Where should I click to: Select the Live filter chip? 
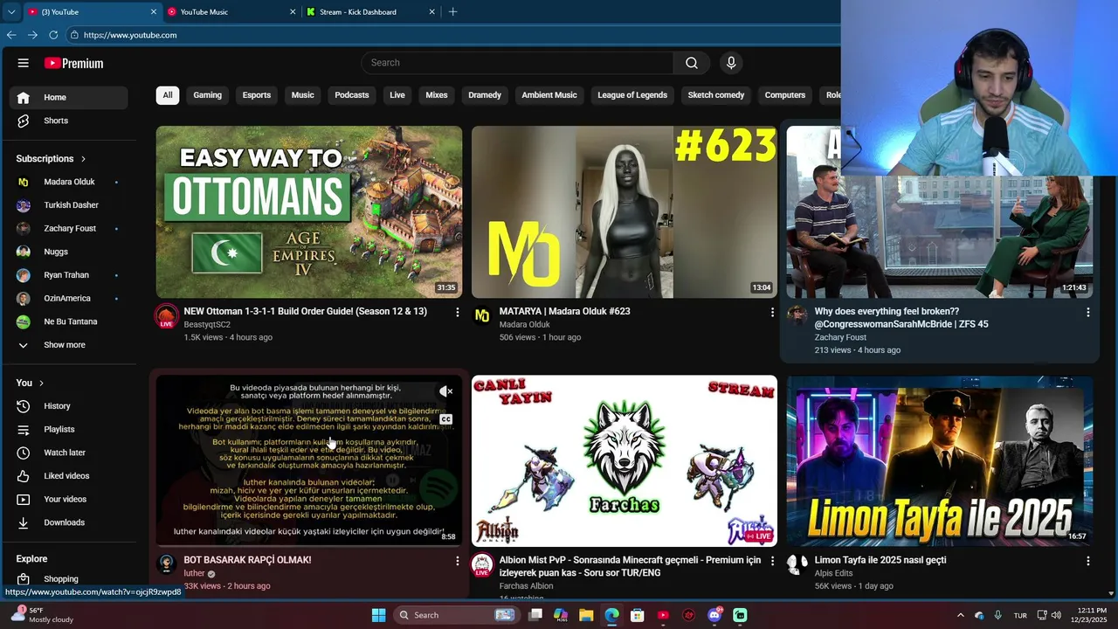397,95
